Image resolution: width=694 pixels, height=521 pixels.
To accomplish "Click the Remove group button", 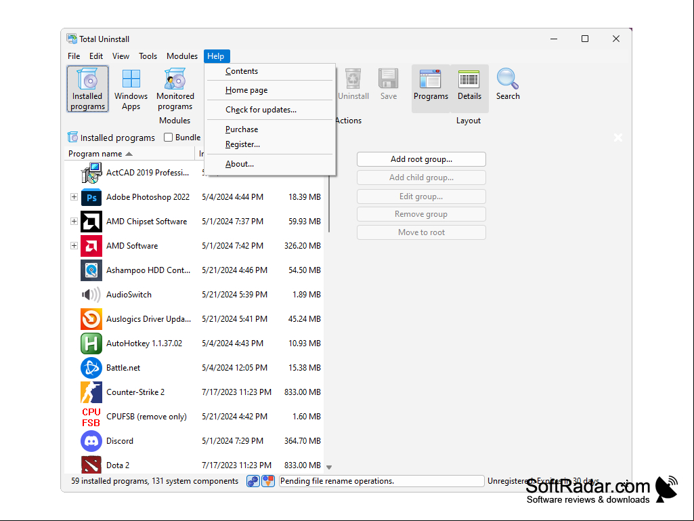I will click(421, 214).
